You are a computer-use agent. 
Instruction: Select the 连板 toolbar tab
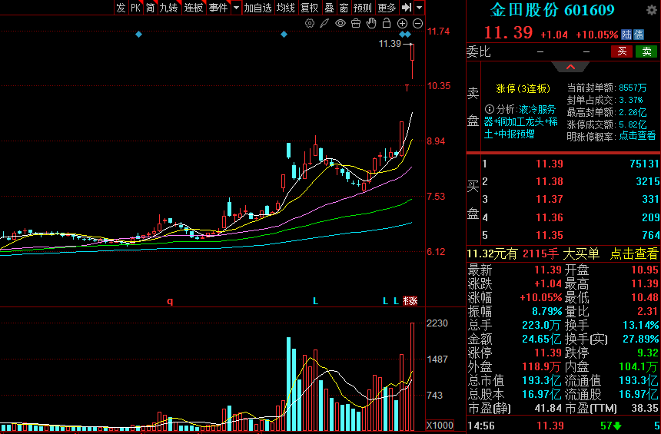click(x=194, y=8)
